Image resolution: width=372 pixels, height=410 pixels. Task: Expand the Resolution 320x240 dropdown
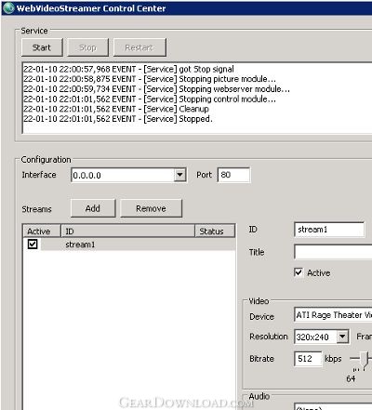pos(342,337)
